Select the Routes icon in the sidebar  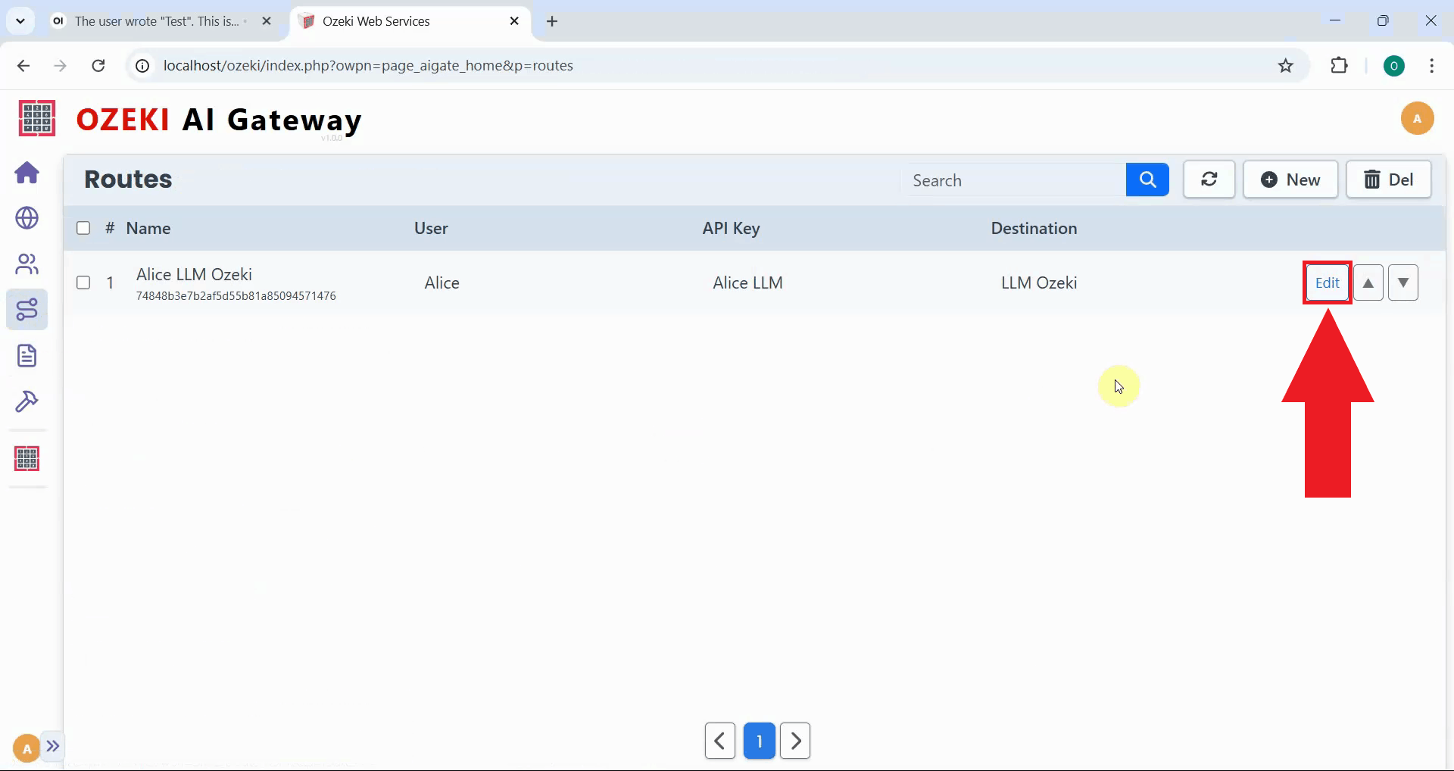pos(27,310)
